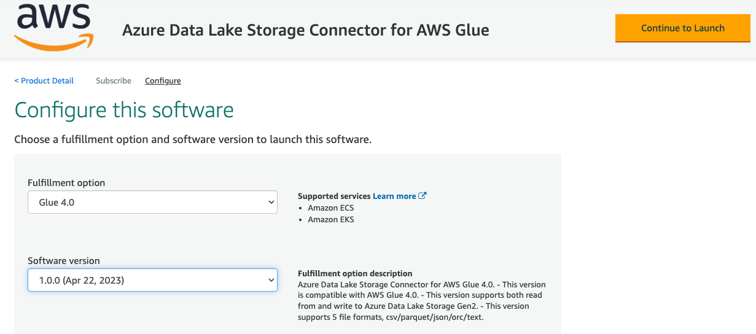Viewport: 756px width, 334px height.
Task: Click the Software version field label
Action: click(x=64, y=261)
